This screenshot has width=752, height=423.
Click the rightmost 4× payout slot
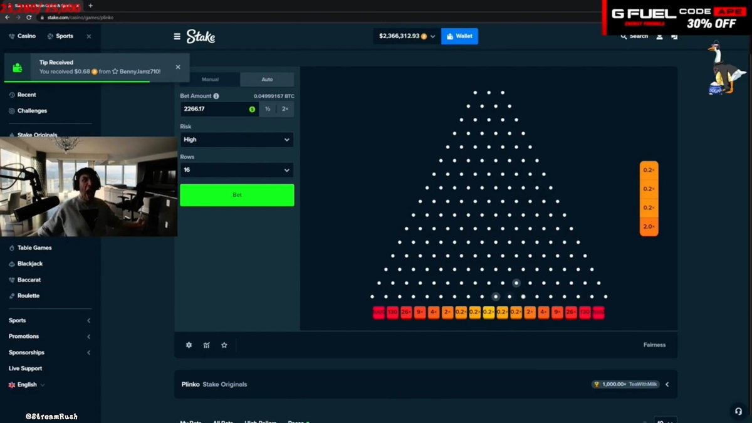[x=544, y=311]
